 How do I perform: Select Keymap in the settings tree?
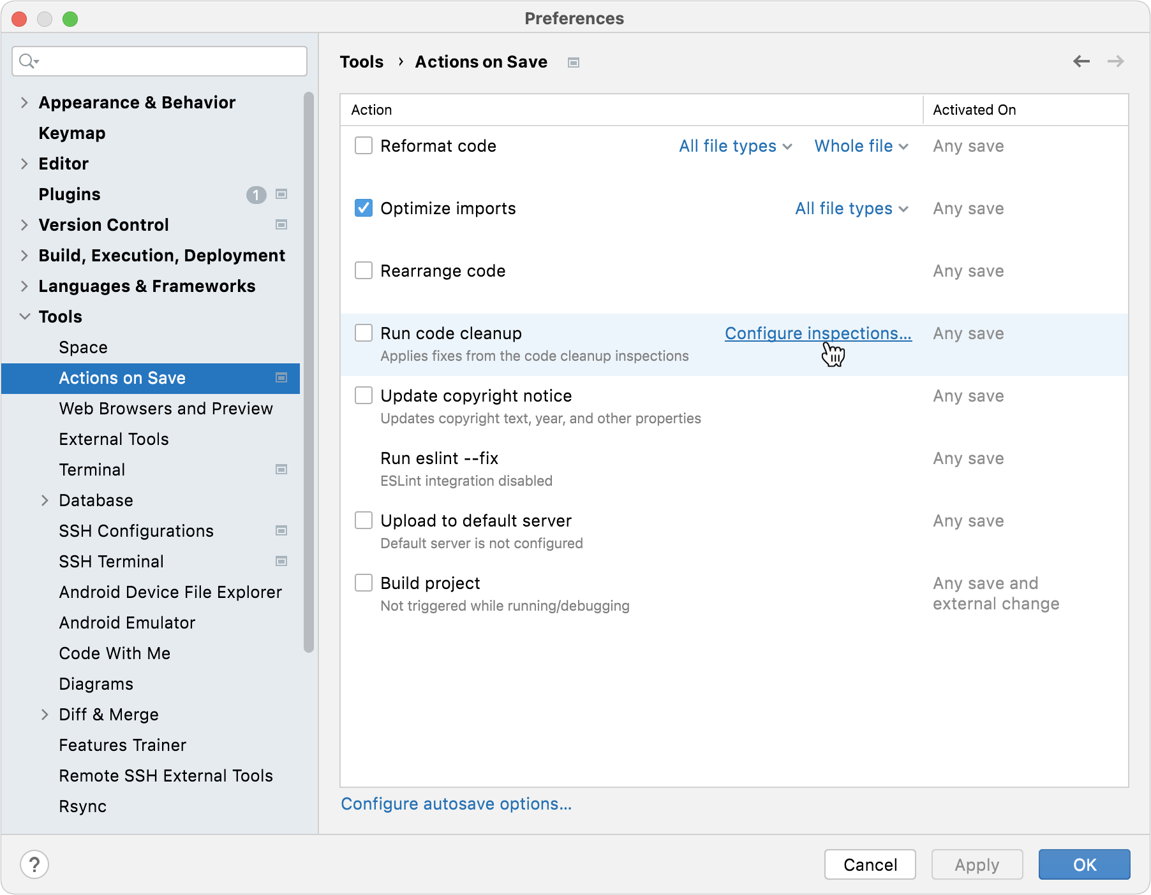(72, 133)
